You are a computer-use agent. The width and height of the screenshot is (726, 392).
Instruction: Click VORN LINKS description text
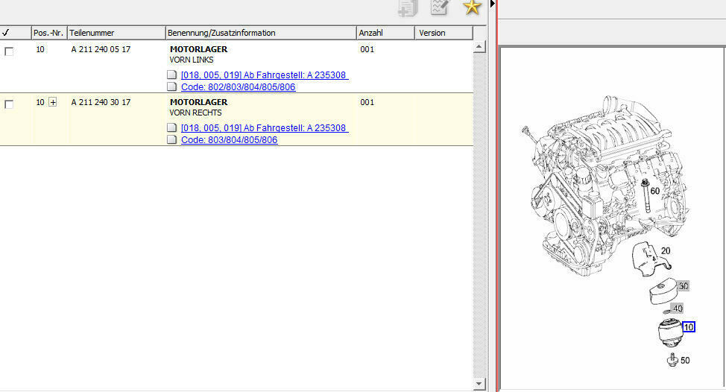tap(192, 60)
